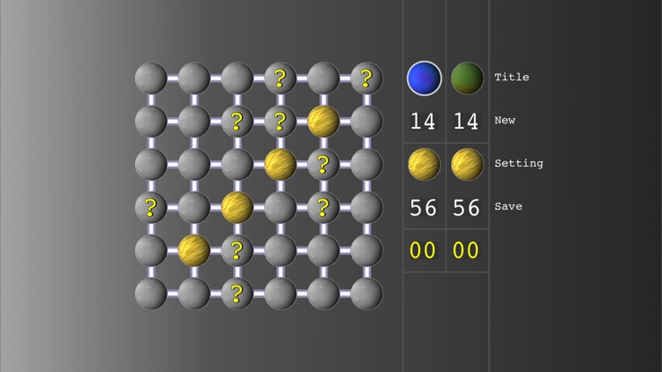This screenshot has width=662, height=372.
Task: Reveal question mark sphere in row 4, column 1
Action: [x=151, y=207]
